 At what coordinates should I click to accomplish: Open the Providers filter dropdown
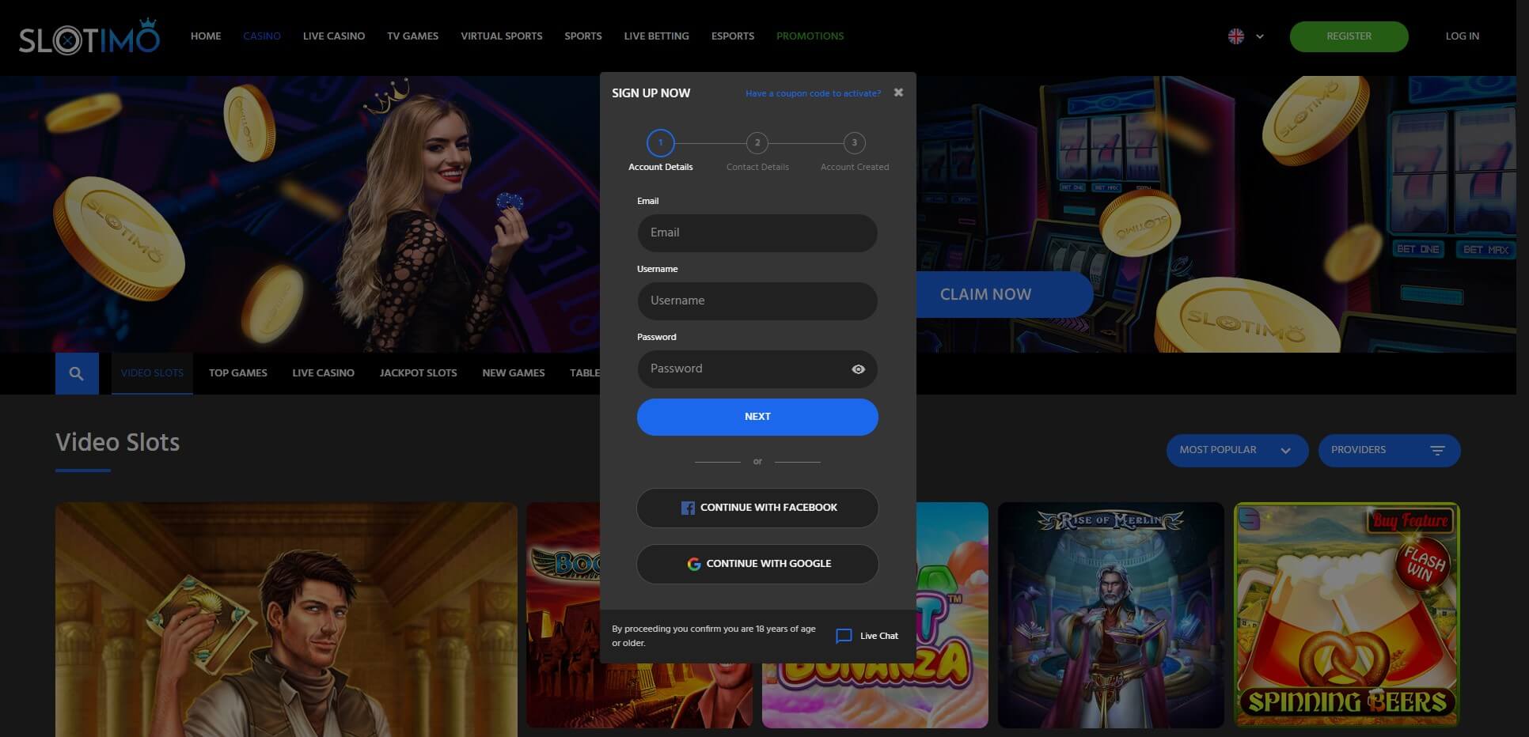tap(1389, 450)
